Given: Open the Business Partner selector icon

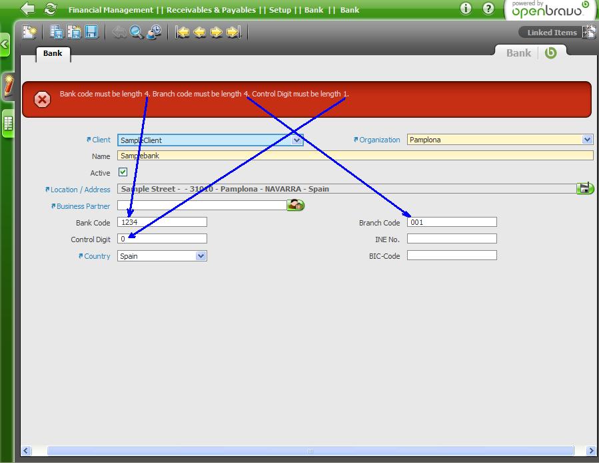Looking at the screenshot, I should click(x=295, y=206).
